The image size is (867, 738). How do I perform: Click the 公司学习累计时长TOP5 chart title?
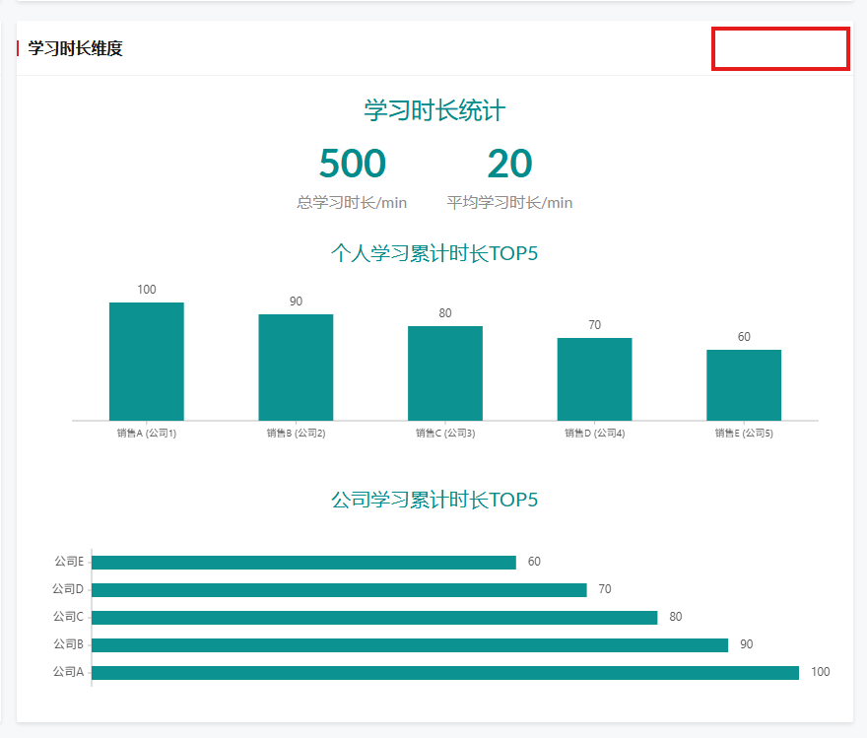[x=434, y=501]
